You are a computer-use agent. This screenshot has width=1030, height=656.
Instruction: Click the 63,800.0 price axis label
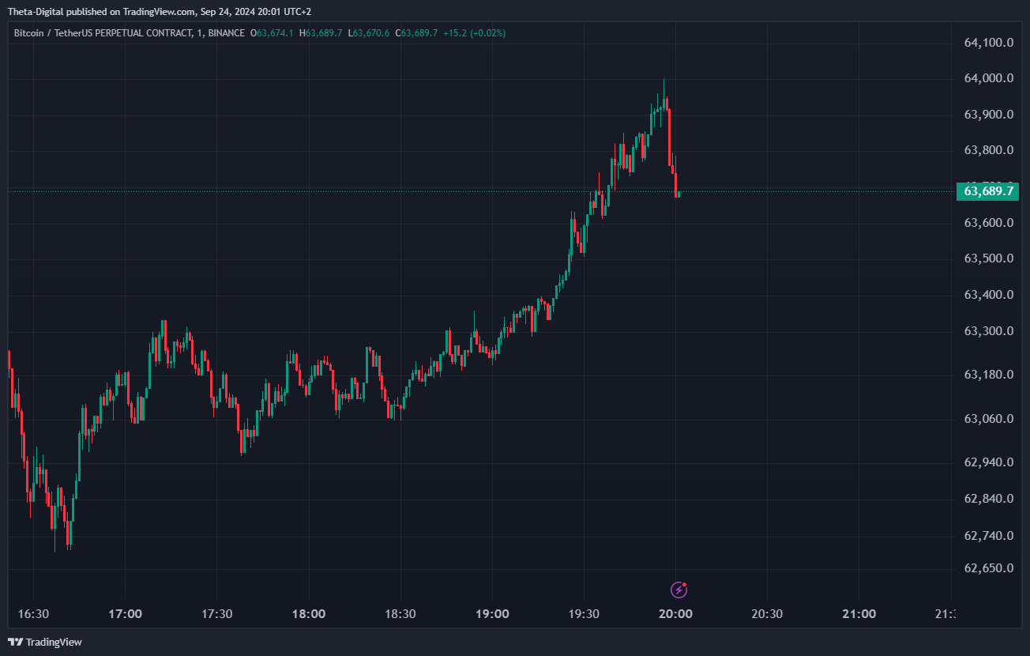point(989,150)
